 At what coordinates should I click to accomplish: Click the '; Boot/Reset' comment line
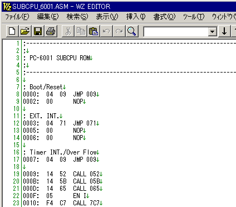click(x=43, y=87)
